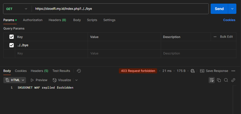This screenshot has width=241, height=114.
Task: Expand the chevron next to Visualize
Action: point(76,80)
